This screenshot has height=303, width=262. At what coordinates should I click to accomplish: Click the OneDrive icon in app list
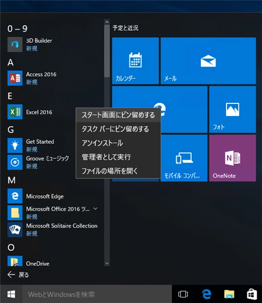pyautogui.click(x=15, y=261)
